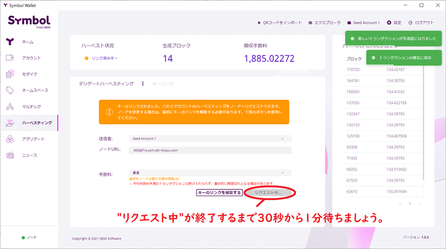Click 生成ブロック count 14
The image size is (446, 249).
coord(168,58)
